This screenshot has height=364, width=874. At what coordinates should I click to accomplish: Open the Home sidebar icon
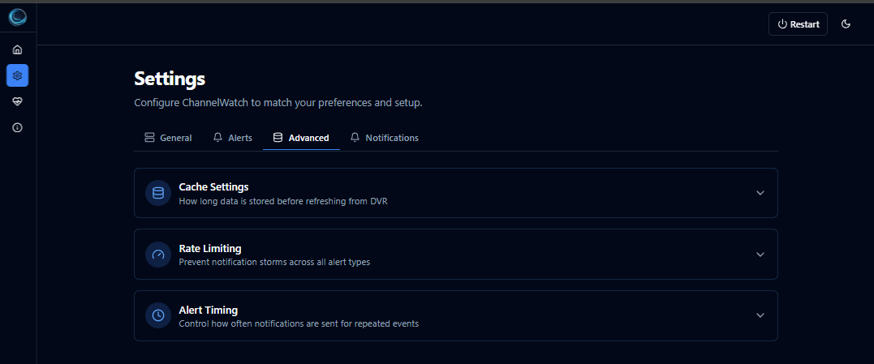point(17,49)
